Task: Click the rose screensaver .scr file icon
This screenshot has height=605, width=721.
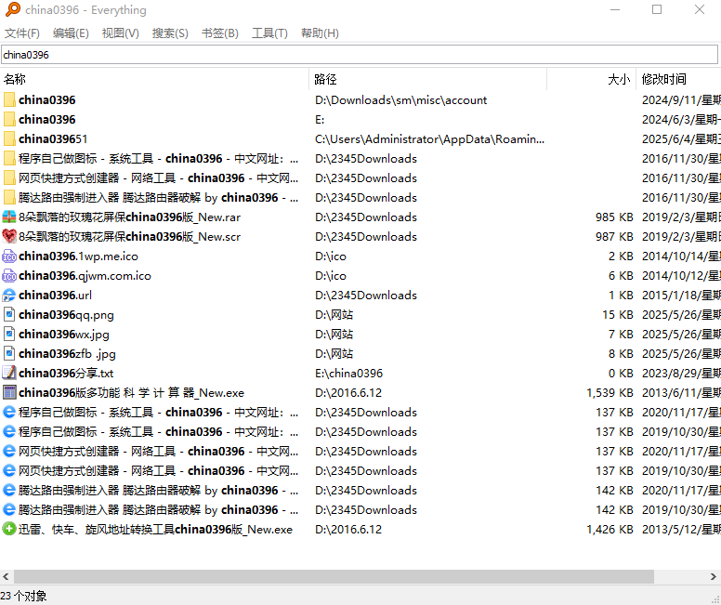Action: tap(9, 237)
